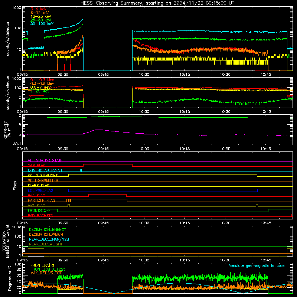Click the NON_SOLAR_EVENT flag label
The width and height of the screenshot is (297, 297).
coord(45,170)
